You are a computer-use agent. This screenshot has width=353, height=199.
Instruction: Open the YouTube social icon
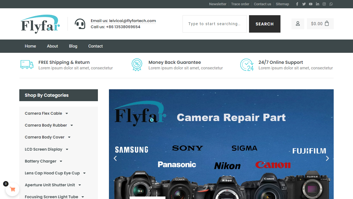[311, 4]
